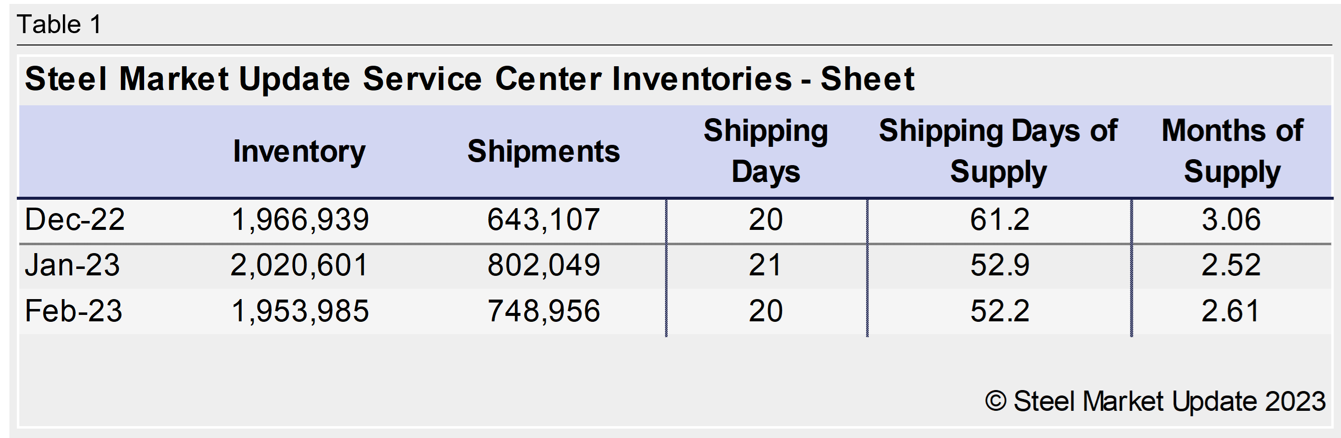The width and height of the screenshot is (1341, 438).
Task: Select the Months of Supply header
Action: point(1232,151)
